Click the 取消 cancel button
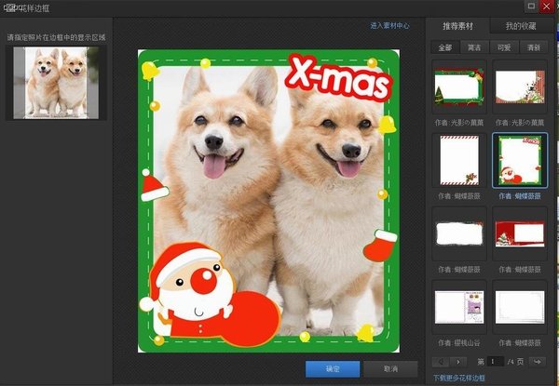This screenshot has height=386, width=559. (390, 369)
